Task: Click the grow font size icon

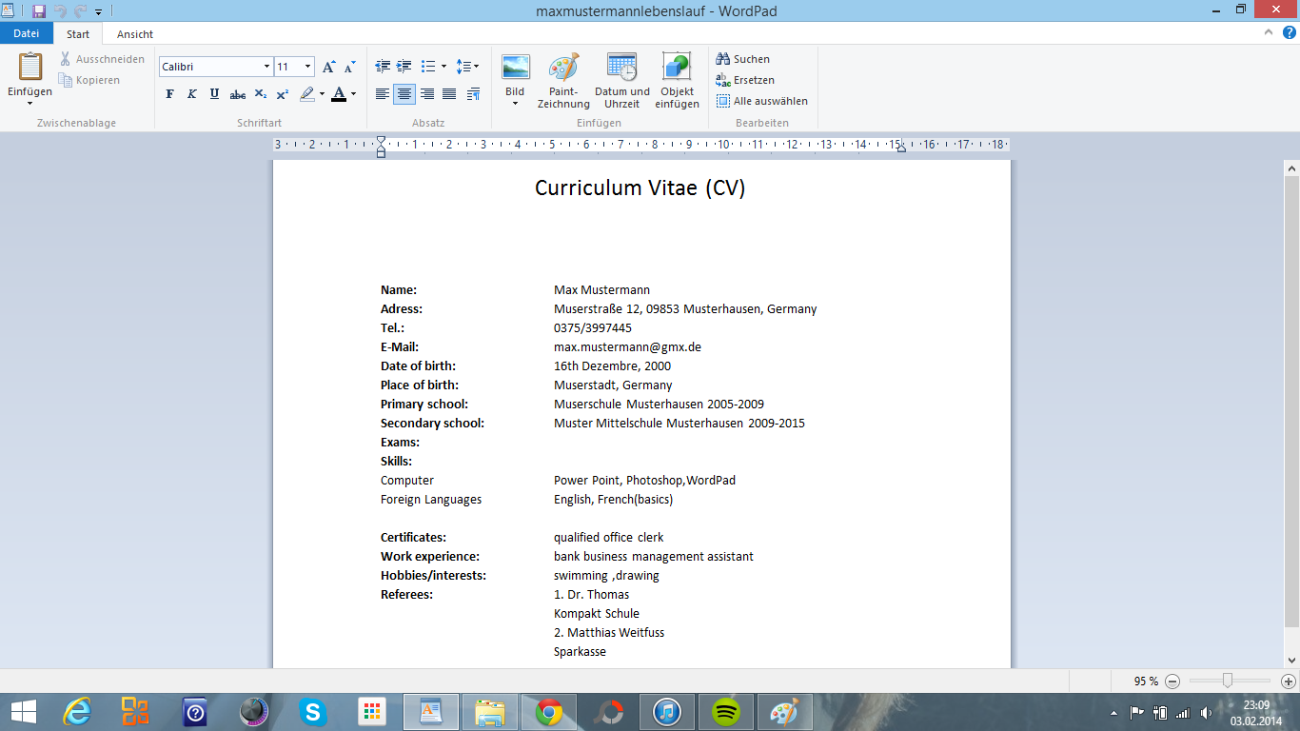Action: pos(328,67)
